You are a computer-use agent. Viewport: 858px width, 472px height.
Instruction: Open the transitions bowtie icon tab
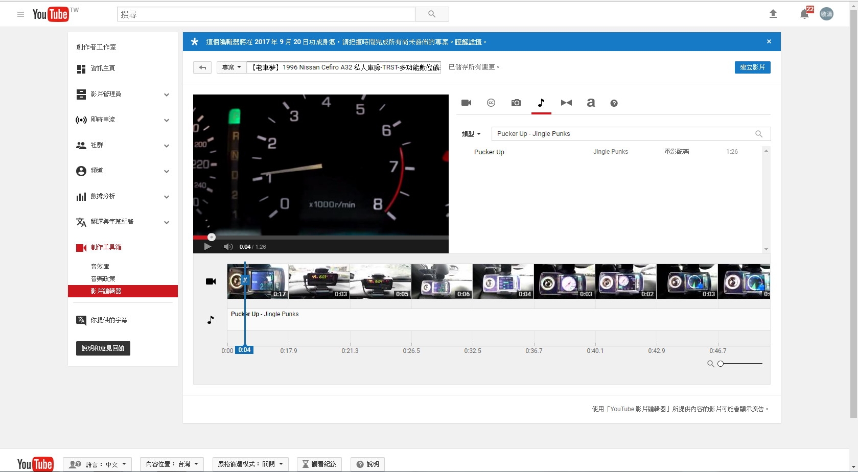click(x=566, y=103)
